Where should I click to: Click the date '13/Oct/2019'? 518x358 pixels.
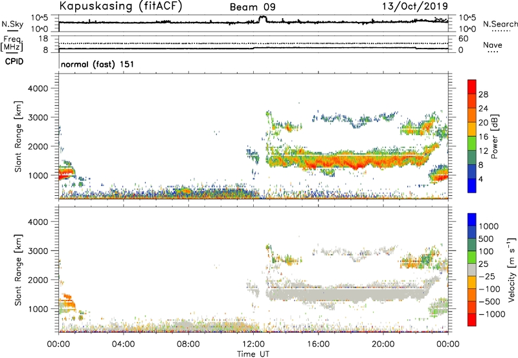[415, 6]
